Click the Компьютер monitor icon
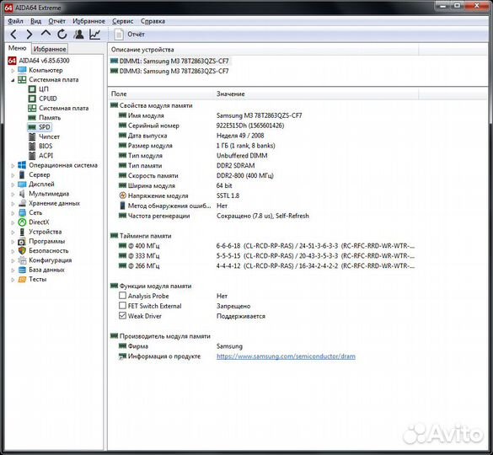Screen dimensions: 493x455 [x=22, y=70]
